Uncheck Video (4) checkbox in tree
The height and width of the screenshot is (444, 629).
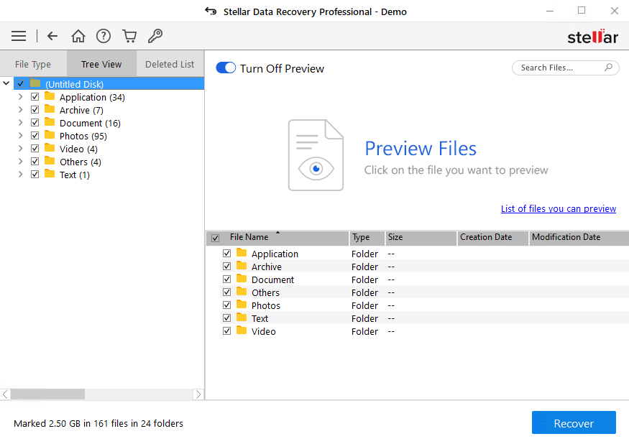[35, 149]
